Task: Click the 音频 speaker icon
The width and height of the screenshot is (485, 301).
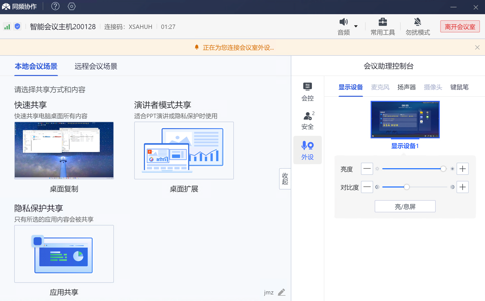Action: pos(343,22)
